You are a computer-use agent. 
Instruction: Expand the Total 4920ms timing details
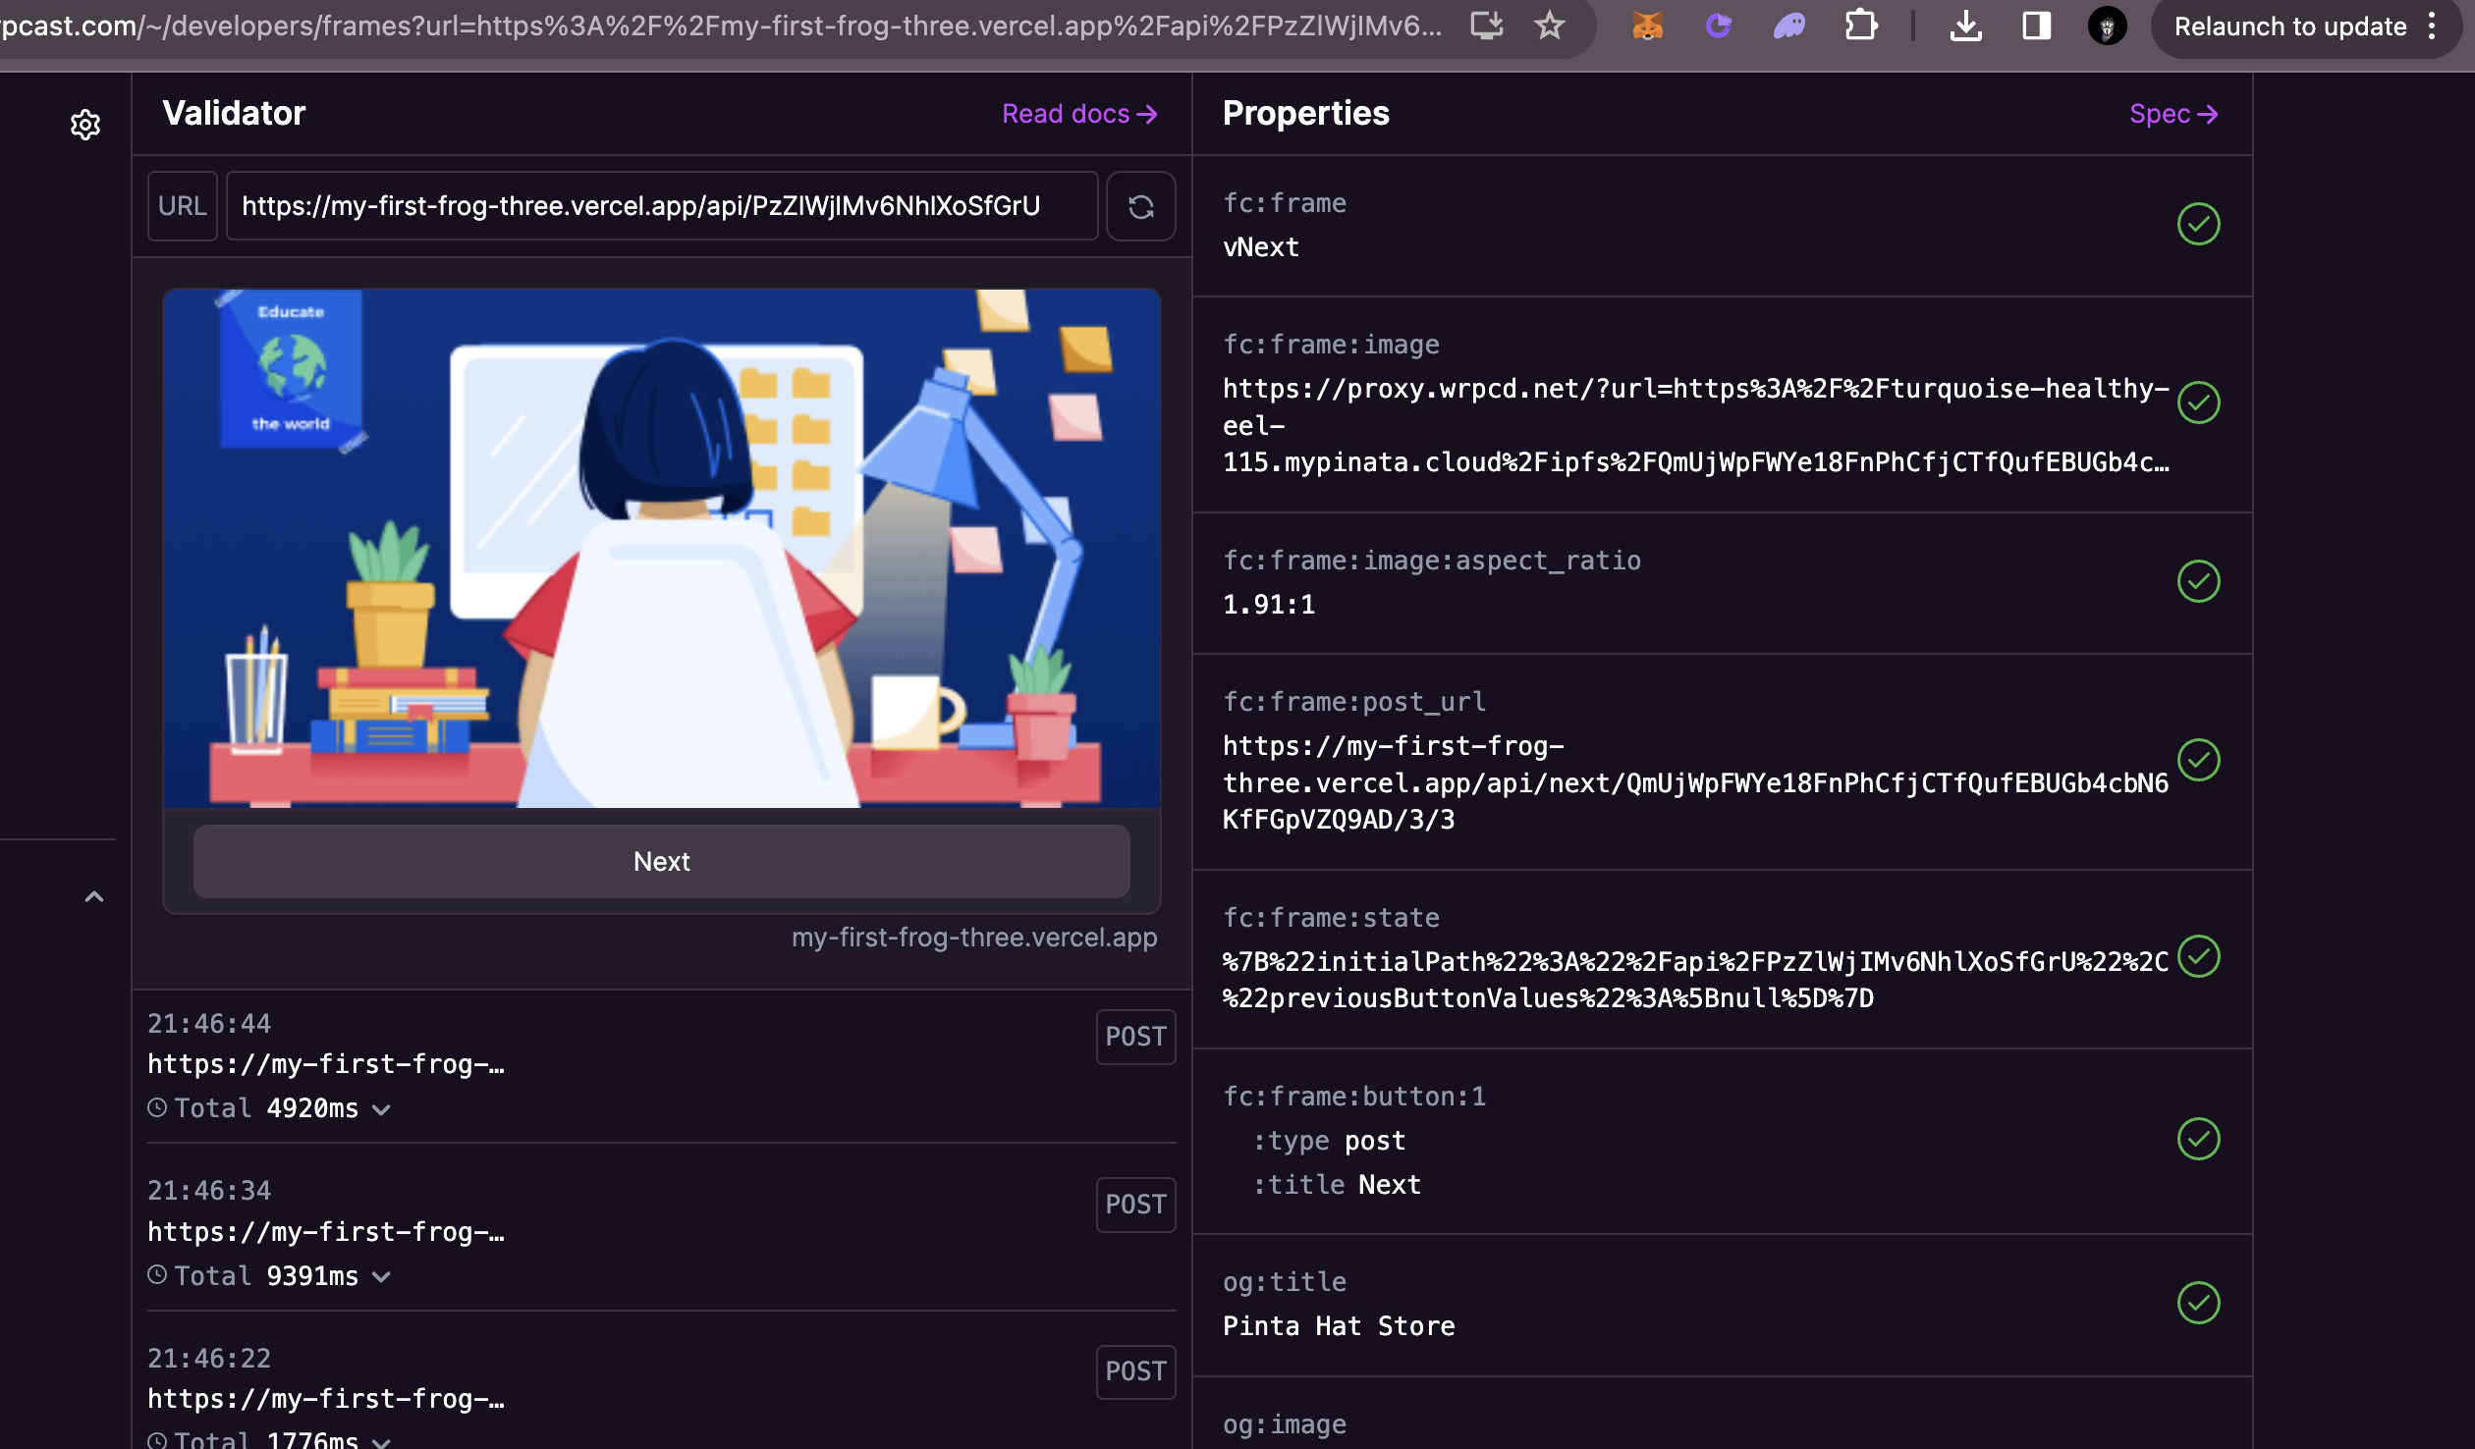[x=381, y=1109]
